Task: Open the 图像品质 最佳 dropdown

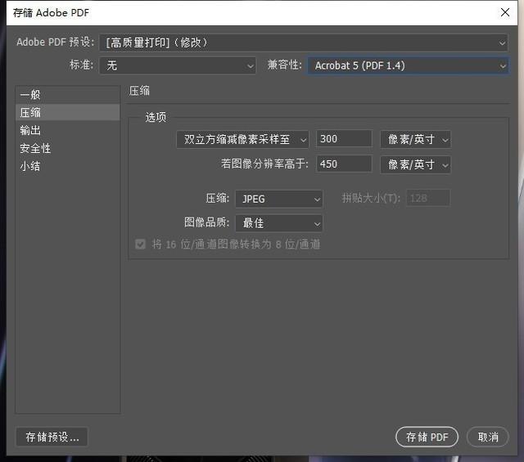Action: coord(279,223)
